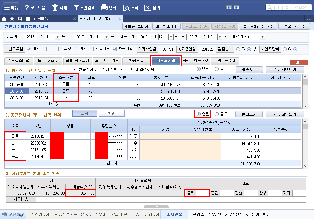The width and height of the screenshot is (314, 219).
Task: Click section 1 불러오기 button
Action: tap(249, 70)
